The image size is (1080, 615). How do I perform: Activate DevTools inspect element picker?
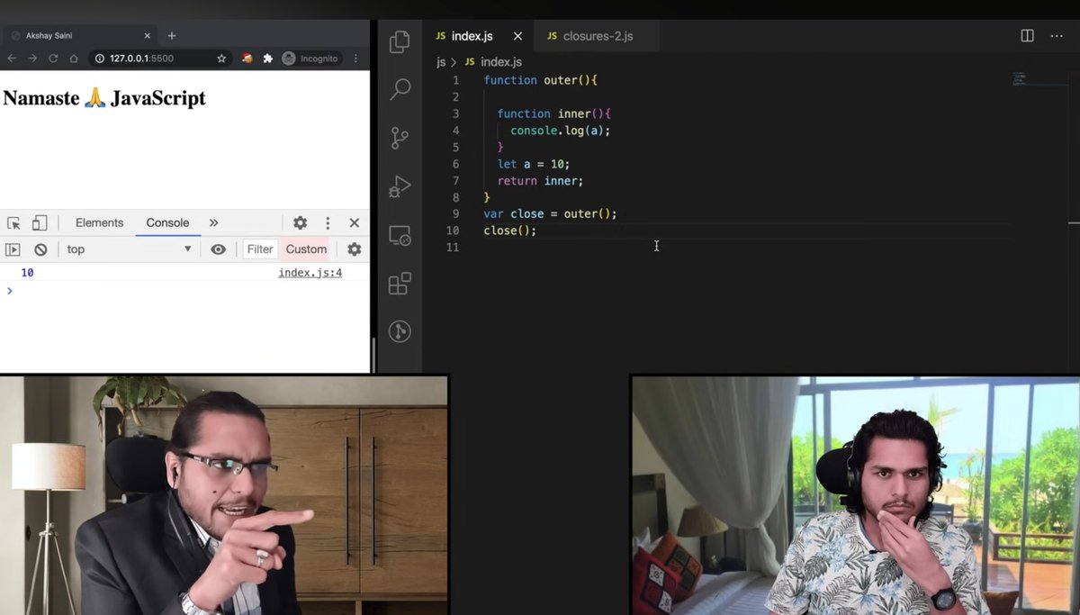coord(13,223)
